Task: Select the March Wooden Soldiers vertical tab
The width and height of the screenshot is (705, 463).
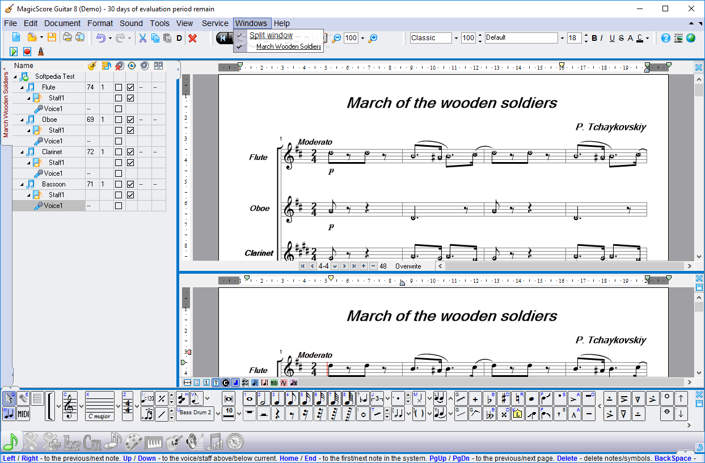Action: (6, 104)
